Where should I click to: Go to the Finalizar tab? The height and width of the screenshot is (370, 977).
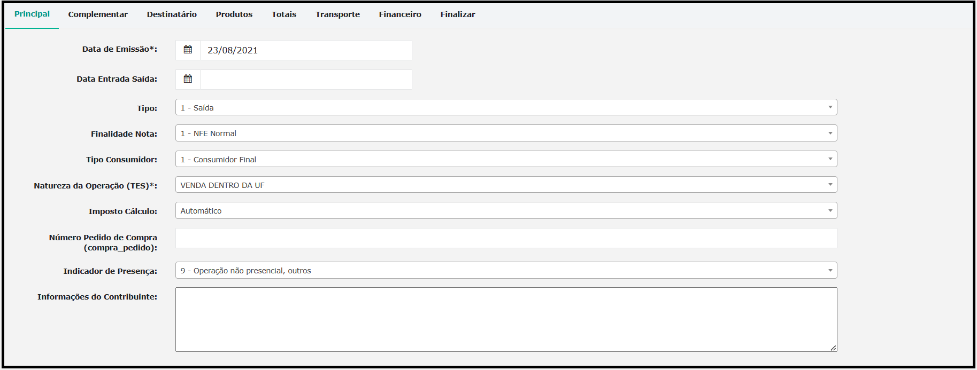click(458, 14)
